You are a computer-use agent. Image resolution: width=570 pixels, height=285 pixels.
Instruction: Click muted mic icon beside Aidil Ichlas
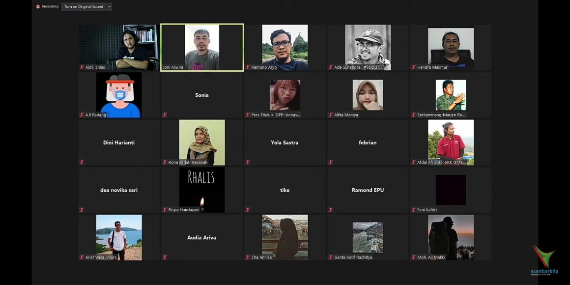pyautogui.click(x=82, y=67)
